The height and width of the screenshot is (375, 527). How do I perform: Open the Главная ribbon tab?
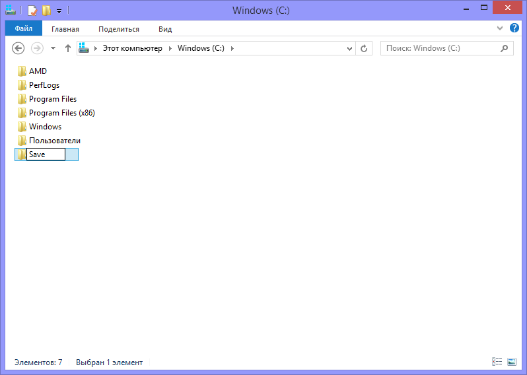[65, 29]
